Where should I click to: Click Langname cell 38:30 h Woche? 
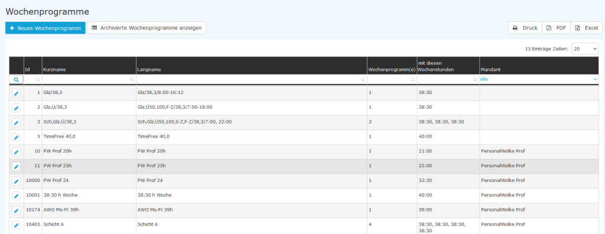(252, 196)
